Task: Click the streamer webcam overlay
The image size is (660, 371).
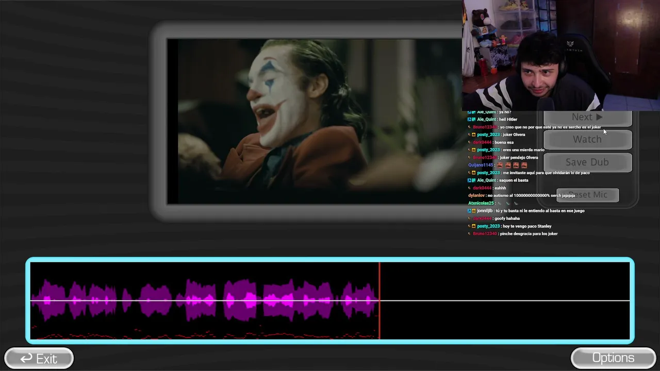Action: pos(561,55)
